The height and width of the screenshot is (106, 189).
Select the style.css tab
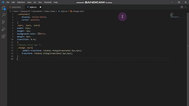click(33, 7)
